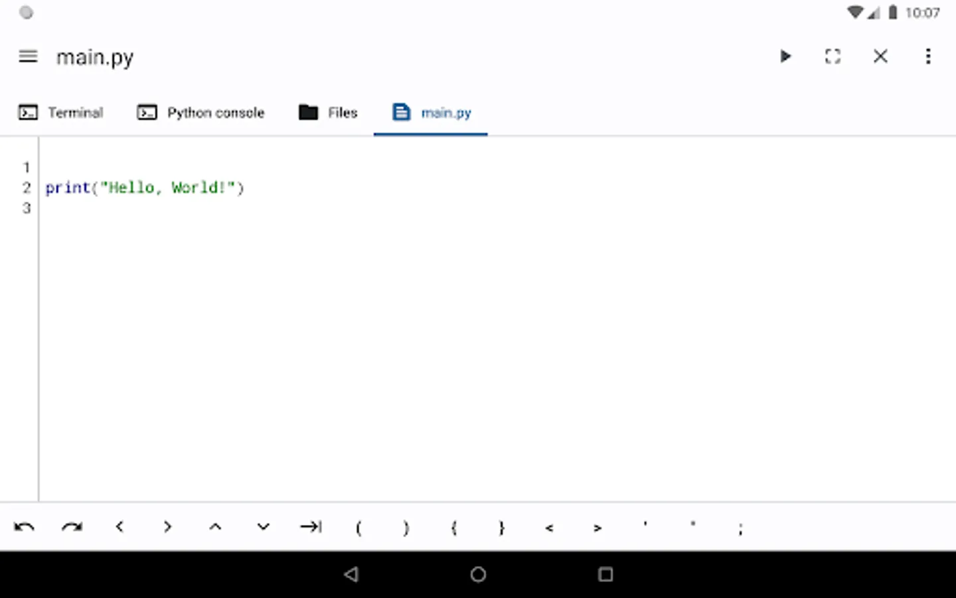This screenshot has width=956, height=598.
Task: Move cursor up with arrow key
Action: coord(215,527)
